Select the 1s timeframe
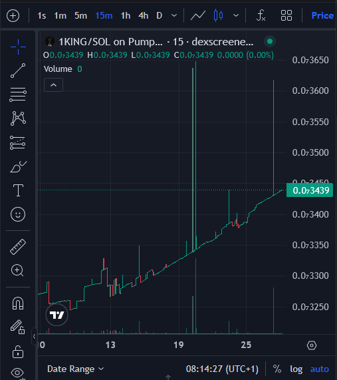The width and height of the screenshot is (337, 380). tap(42, 16)
